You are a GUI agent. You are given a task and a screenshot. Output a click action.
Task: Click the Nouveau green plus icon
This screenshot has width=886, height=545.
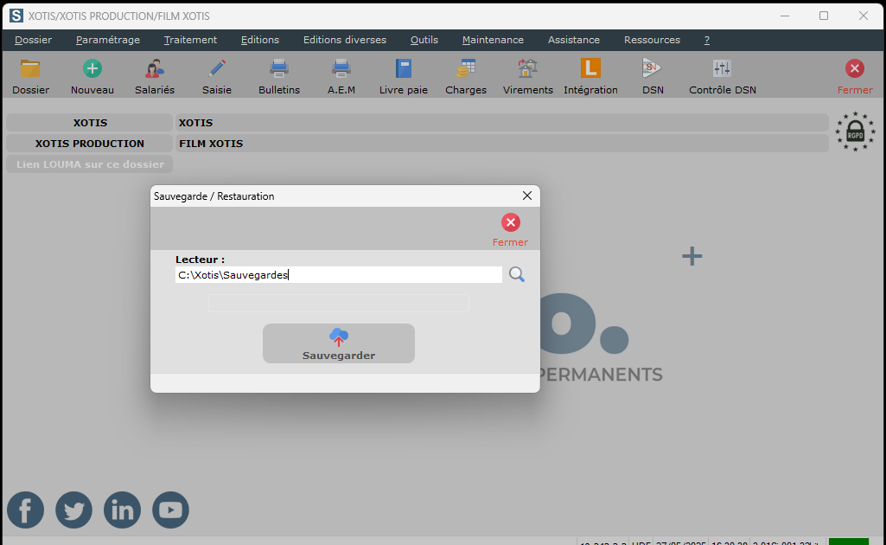pyautogui.click(x=92, y=69)
